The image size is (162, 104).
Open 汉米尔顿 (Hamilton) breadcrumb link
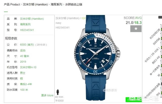(x=35, y=5)
